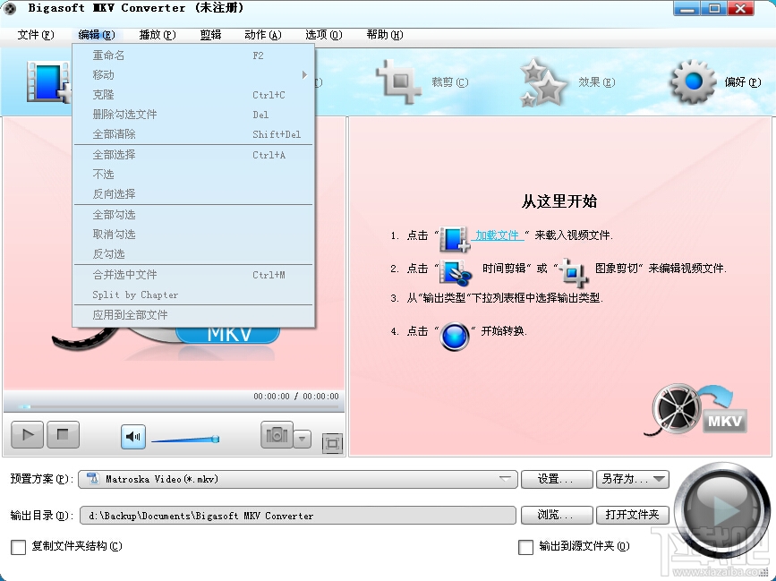The width and height of the screenshot is (776, 581).
Task: Enable the 输出到源文件夹 checkbox
Action: [526, 546]
